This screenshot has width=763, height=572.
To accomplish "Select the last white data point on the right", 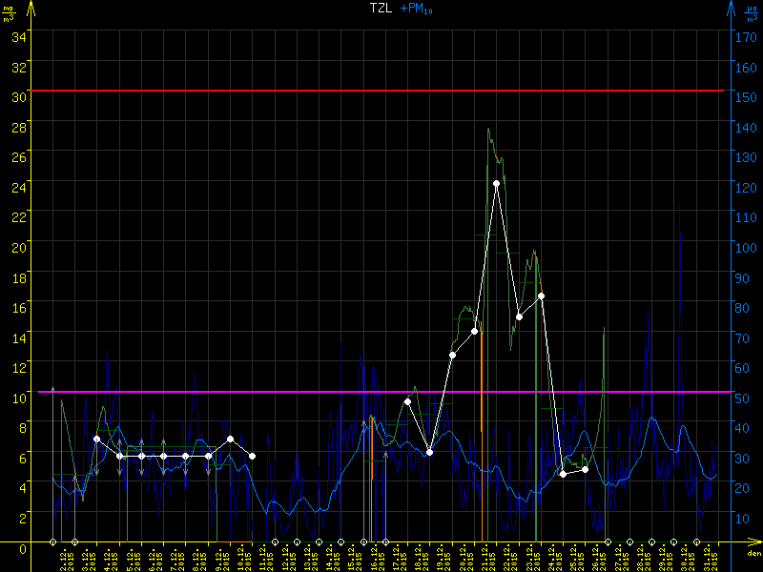I will coord(585,469).
